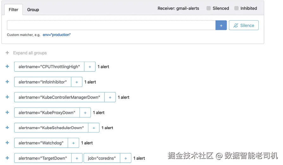Add InfoInhibitor label to filter with plus
Viewport: 283px width, 165px height.
click(77, 82)
